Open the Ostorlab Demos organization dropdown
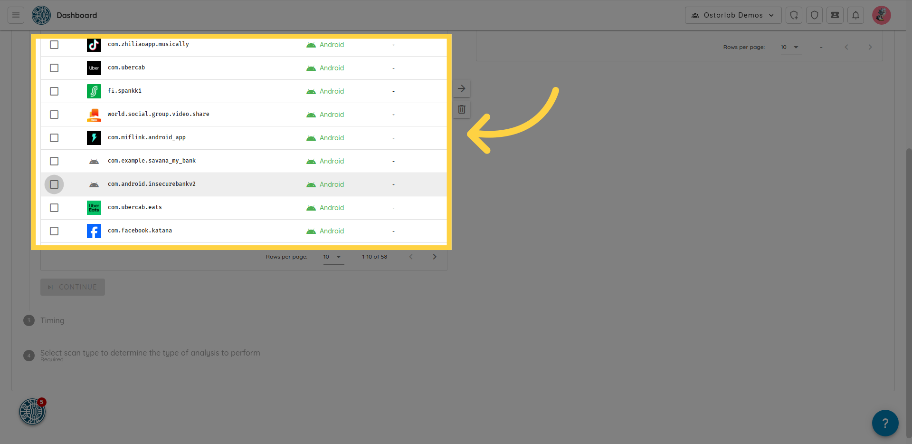The height and width of the screenshot is (444, 912). (x=733, y=15)
